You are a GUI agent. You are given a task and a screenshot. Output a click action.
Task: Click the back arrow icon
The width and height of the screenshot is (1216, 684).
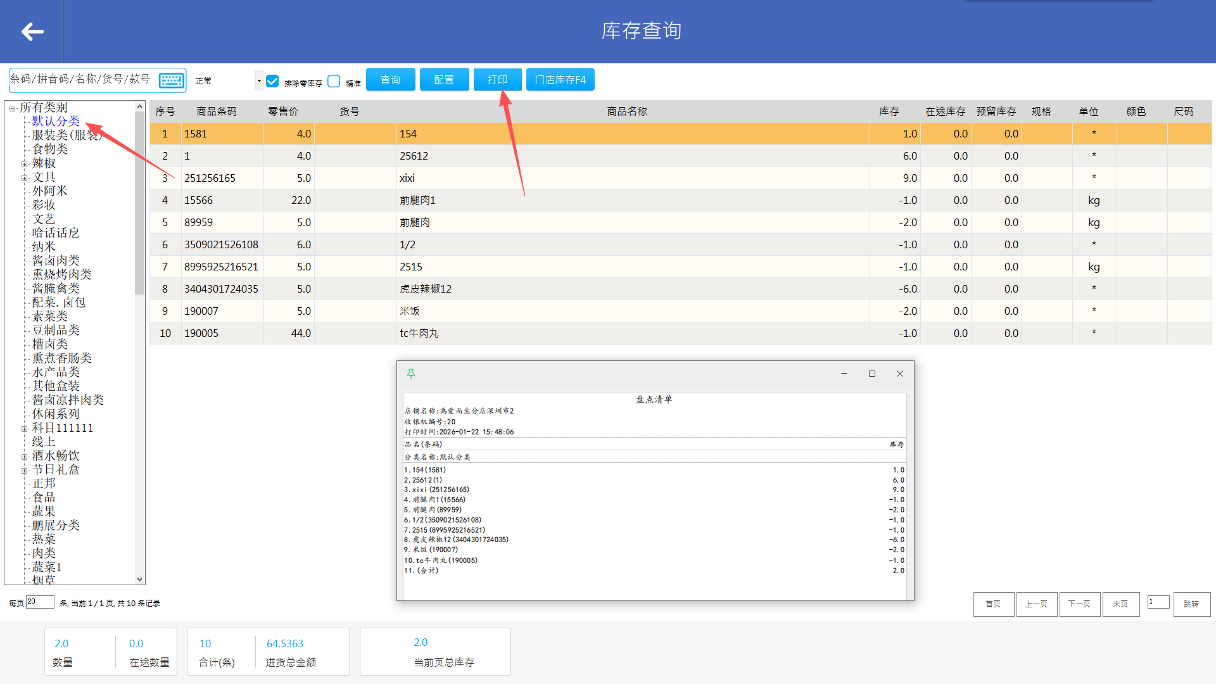[32, 31]
